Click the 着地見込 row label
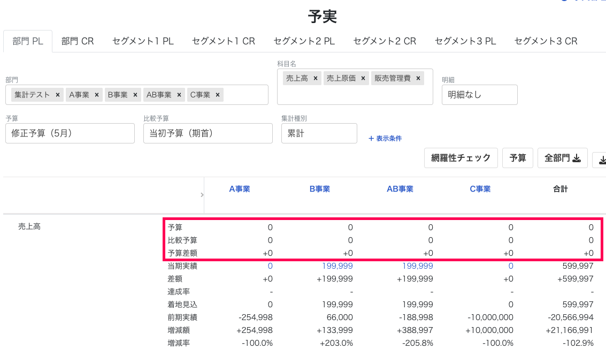This screenshot has width=606, height=356. coord(182,305)
